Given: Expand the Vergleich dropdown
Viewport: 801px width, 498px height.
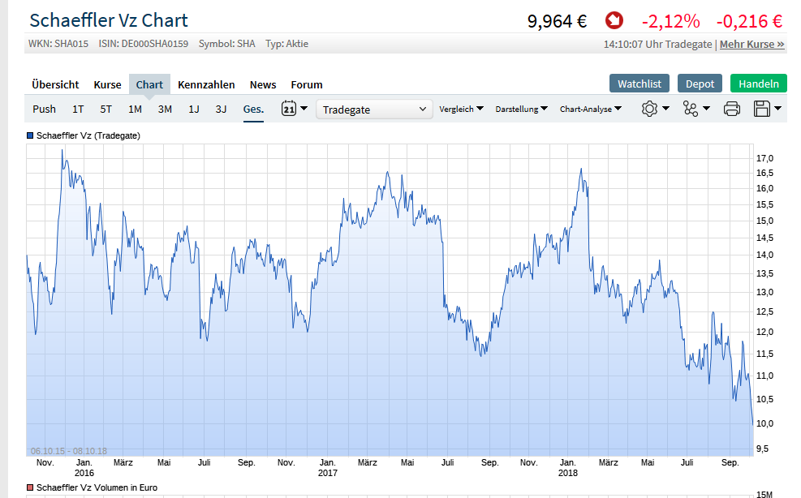Looking at the screenshot, I should click(461, 109).
